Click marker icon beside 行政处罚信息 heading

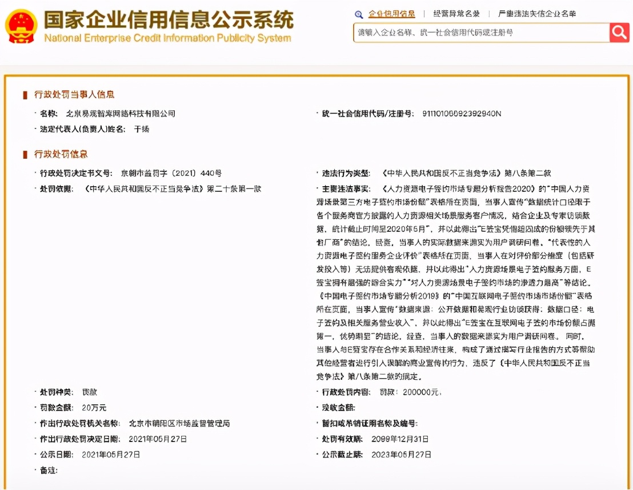coord(25,155)
